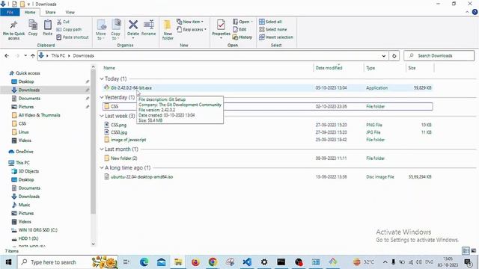Open WIN 10 ORG SSD (C:) drive
The height and width of the screenshot is (269, 479).
click(37, 230)
